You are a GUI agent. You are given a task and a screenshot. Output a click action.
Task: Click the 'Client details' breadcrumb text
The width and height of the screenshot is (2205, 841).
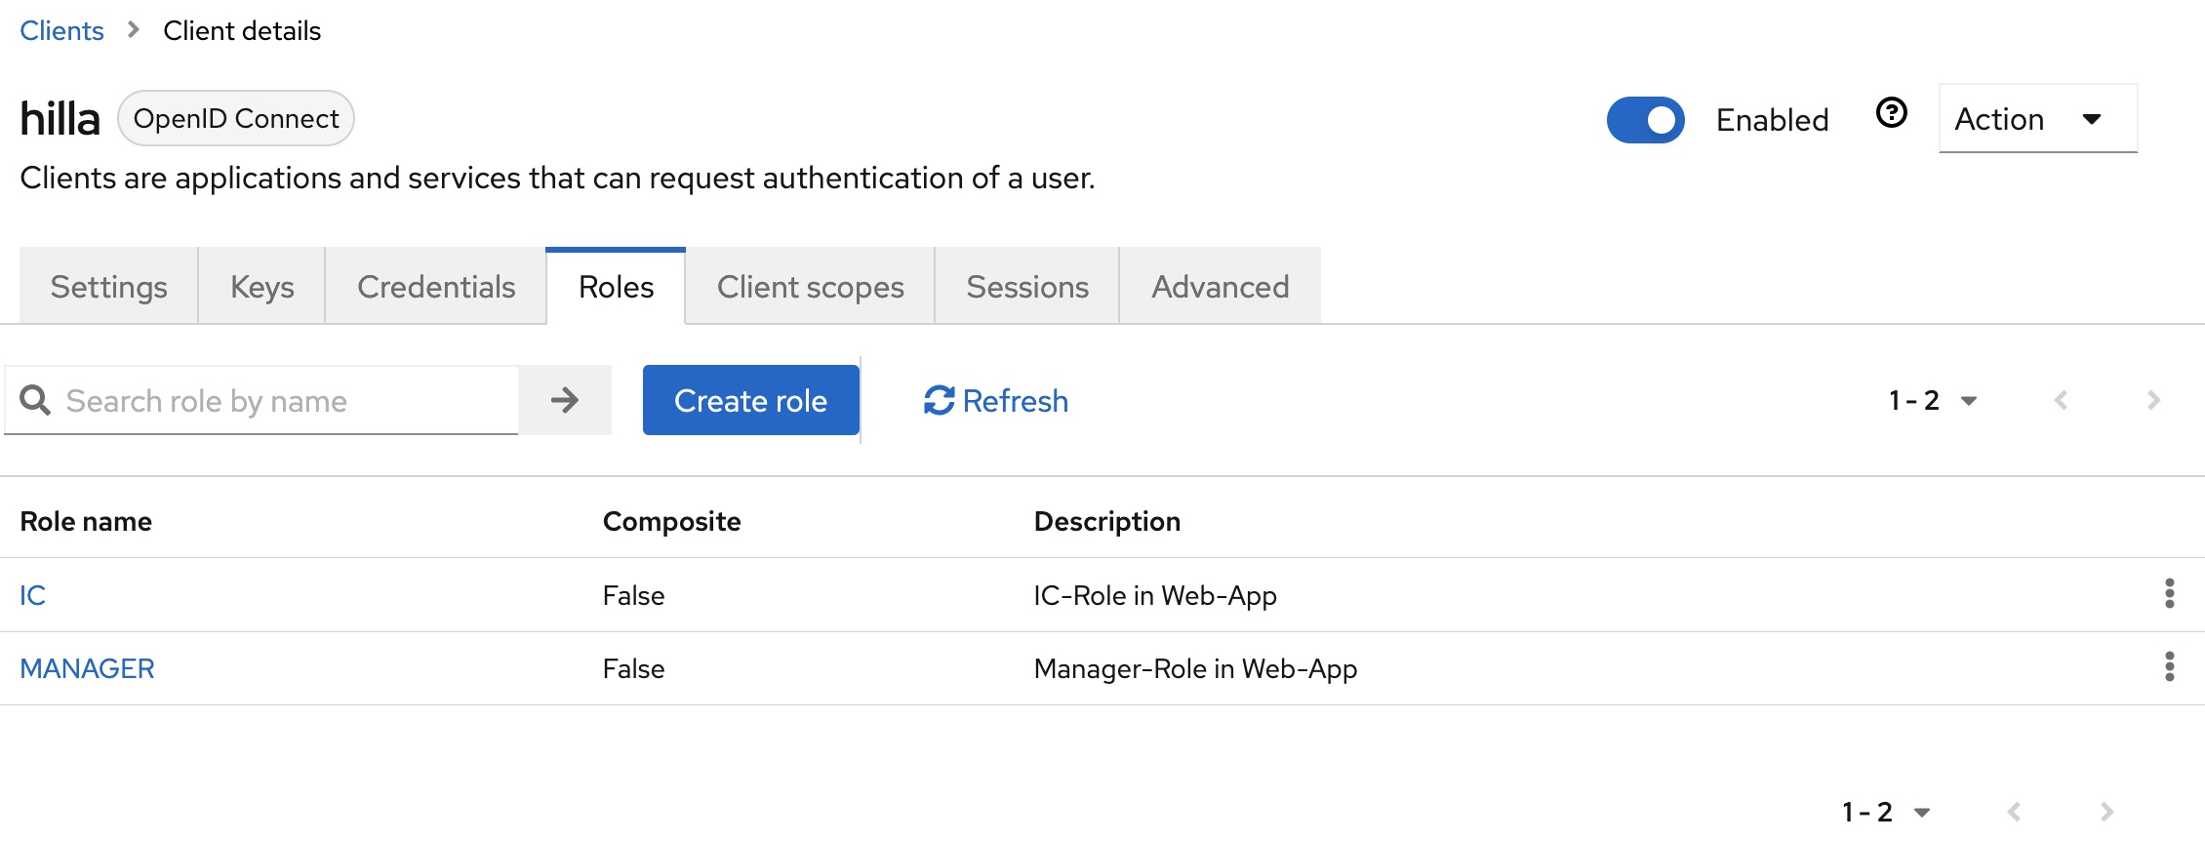(242, 31)
